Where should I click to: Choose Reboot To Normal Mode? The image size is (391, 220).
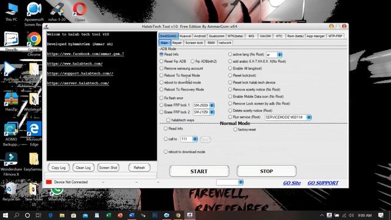coord(161,75)
